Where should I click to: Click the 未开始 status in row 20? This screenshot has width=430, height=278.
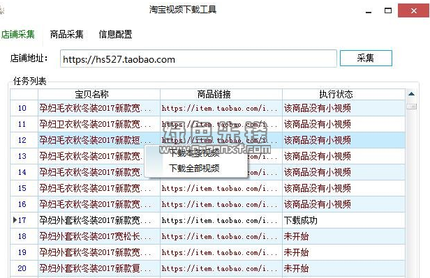(x=296, y=268)
